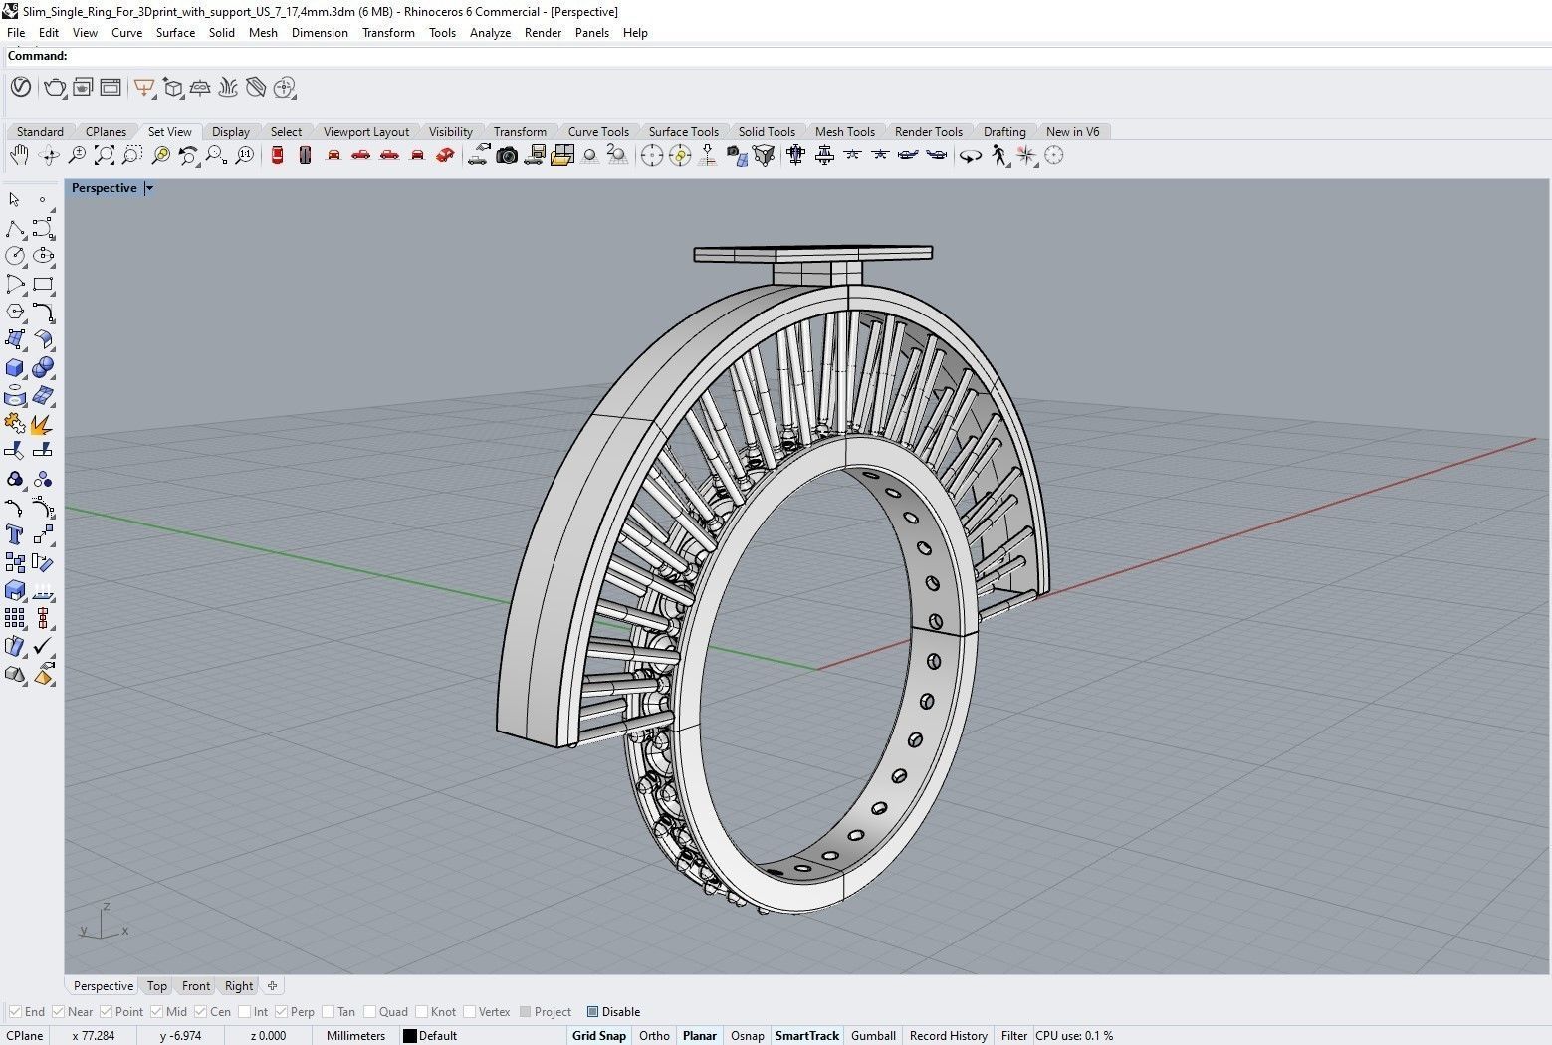Choose the Walk mode pedestrian icon
Viewport: 1552px width, 1045px height.
pos(998,155)
